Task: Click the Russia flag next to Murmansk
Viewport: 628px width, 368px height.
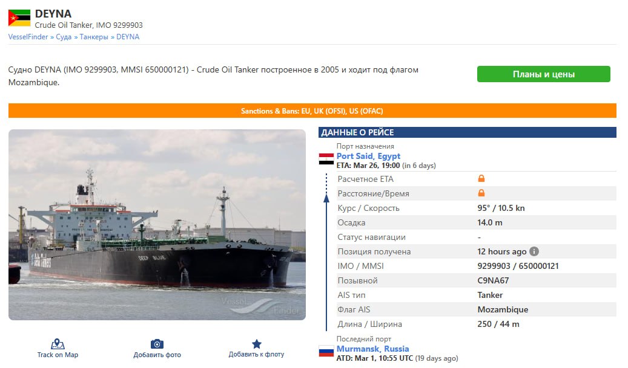Action: pyautogui.click(x=326, y=351)
